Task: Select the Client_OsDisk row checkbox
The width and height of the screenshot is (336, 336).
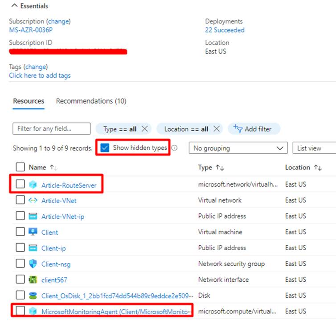Action: pos(20,295)
